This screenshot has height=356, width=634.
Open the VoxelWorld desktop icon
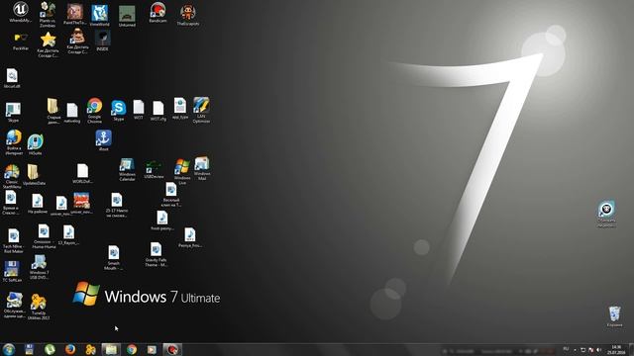[99, 16]
